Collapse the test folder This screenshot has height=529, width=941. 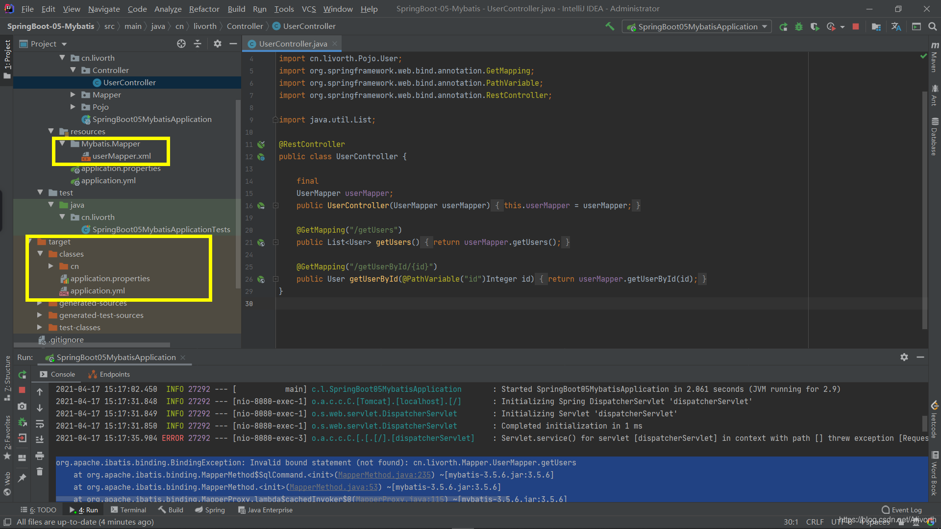[x=40, y=192]
